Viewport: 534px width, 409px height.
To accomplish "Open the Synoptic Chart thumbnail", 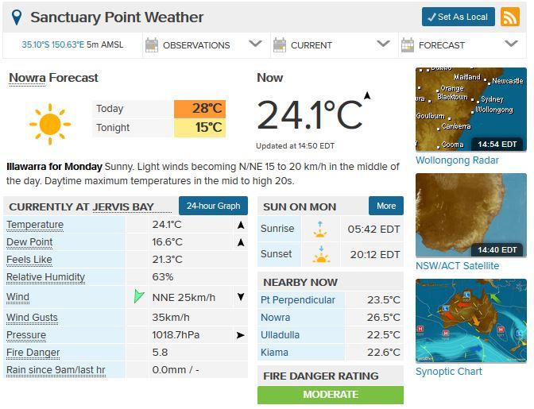I will coord(470,322).
